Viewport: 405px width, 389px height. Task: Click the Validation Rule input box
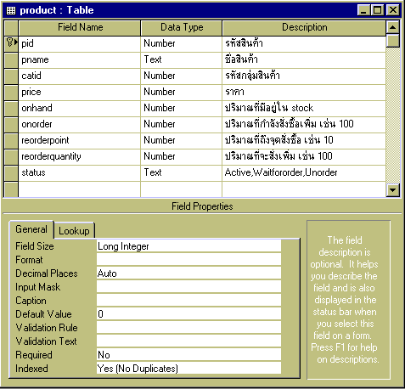188,328
